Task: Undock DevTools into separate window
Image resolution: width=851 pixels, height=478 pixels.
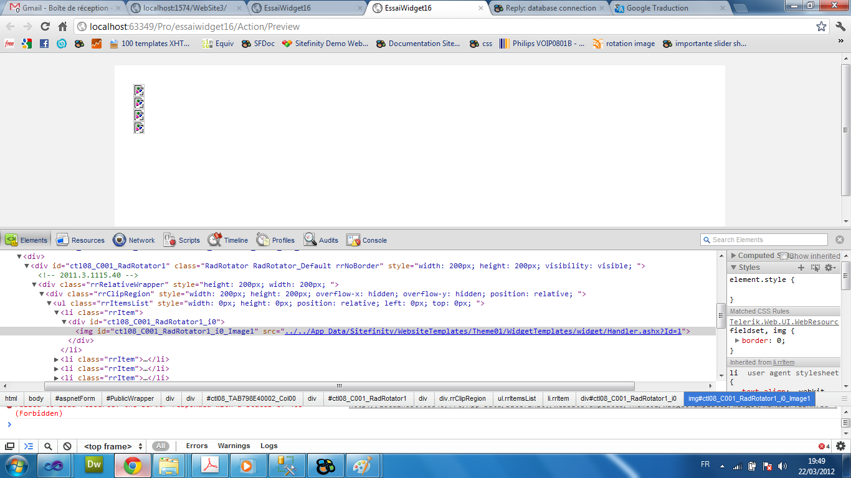Action: point(9,446)
